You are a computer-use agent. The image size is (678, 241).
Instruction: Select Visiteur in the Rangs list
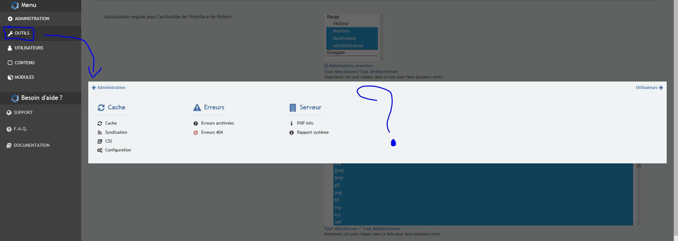click(340, 24)
